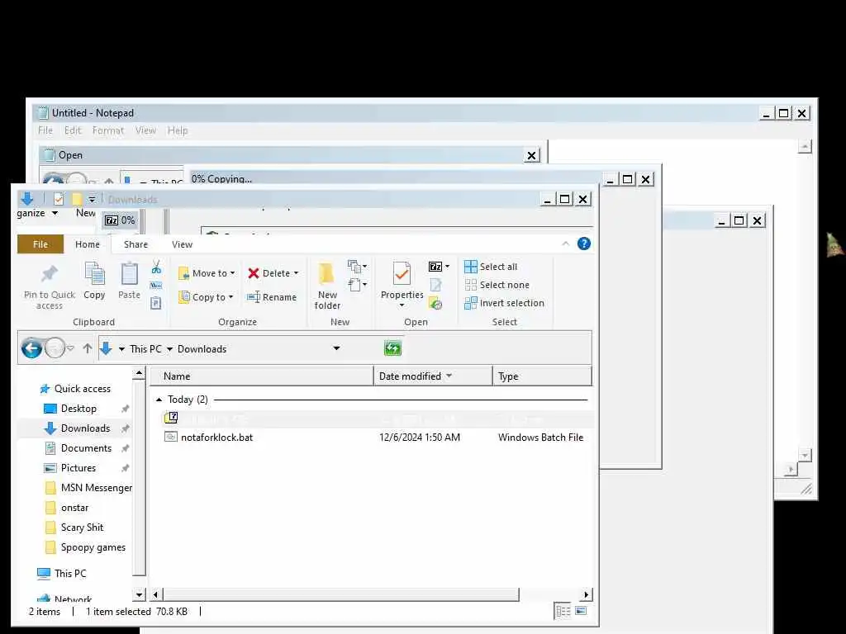846x634 pixels.
Task: Click the Properties icon in quick access toolbar
Action: pyautogui.click(x=59, y=199)
